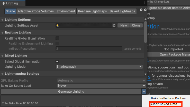Click the light asset icon in Lighting Settings field
Screen dimensions: 190x107
tap(58, 25)
